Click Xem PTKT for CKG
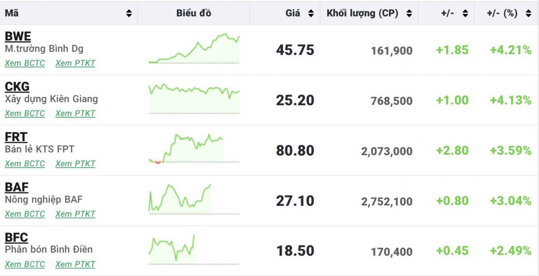The width and height of the screenshot is (539, 276). click(75, 114)
